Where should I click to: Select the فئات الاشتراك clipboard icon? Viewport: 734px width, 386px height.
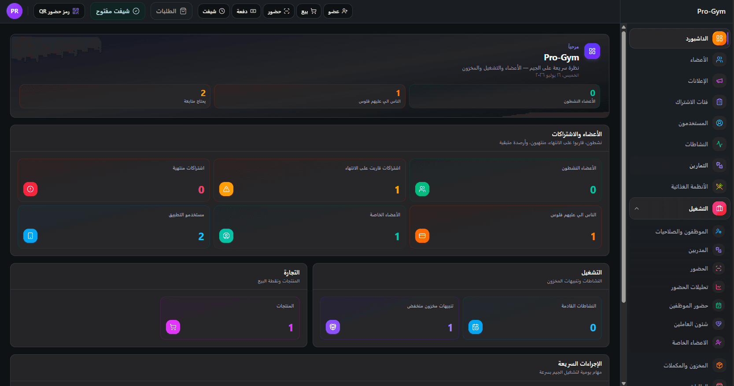point(719,102)
